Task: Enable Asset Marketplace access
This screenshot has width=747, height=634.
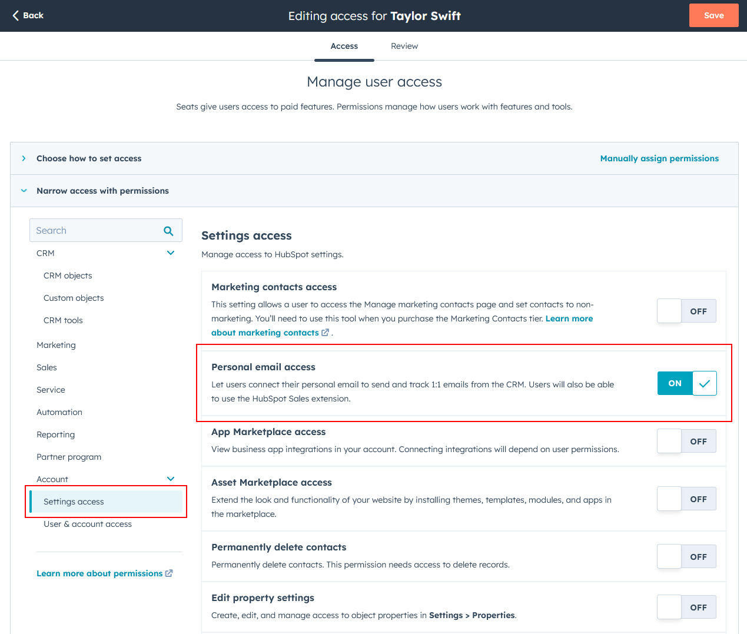Action: 686,499
